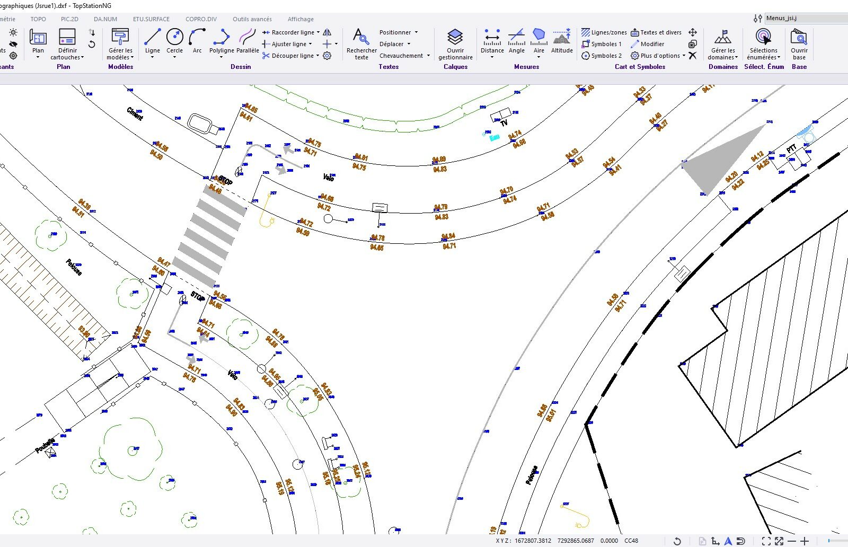The image size is (848, 547).
Task: Open the Découper ligne dropdown
Action: (317, 56)
